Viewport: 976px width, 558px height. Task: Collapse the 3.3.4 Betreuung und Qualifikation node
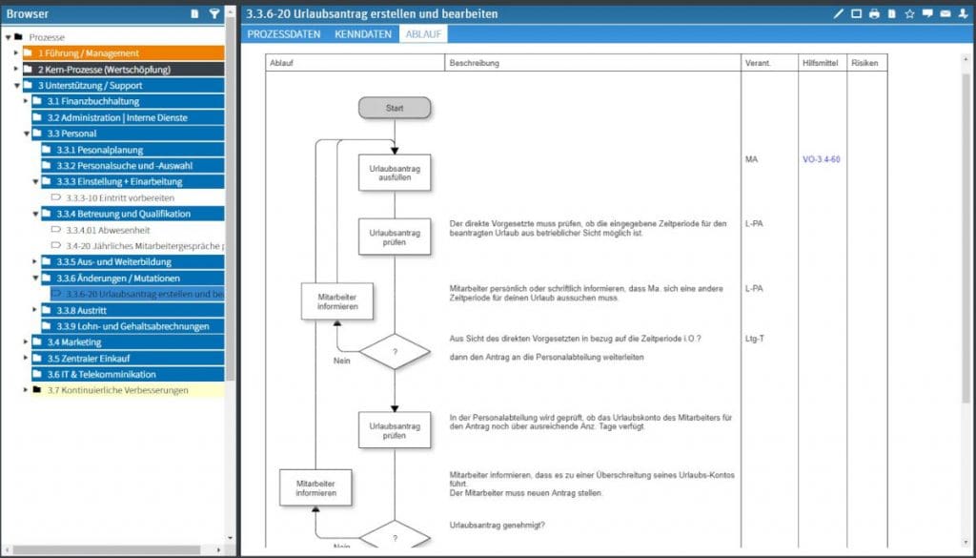coord(35,214)
